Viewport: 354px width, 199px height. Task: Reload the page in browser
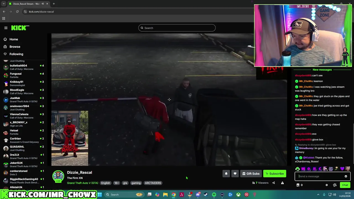(x=17, y=12)
